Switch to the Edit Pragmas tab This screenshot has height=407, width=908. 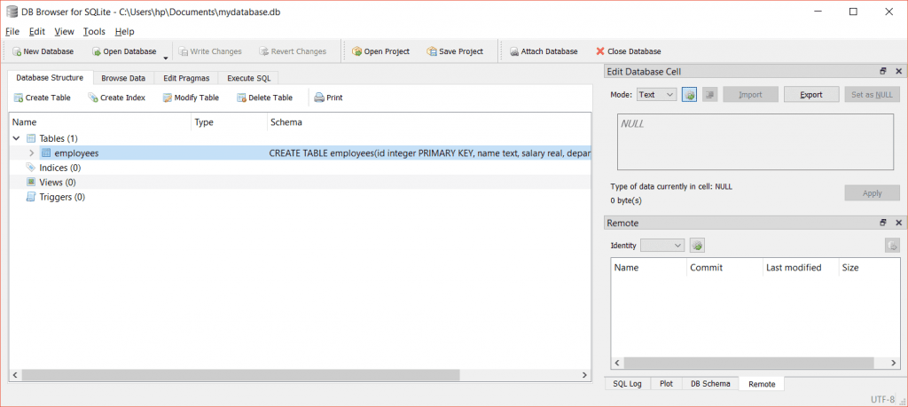click(186, 78)
